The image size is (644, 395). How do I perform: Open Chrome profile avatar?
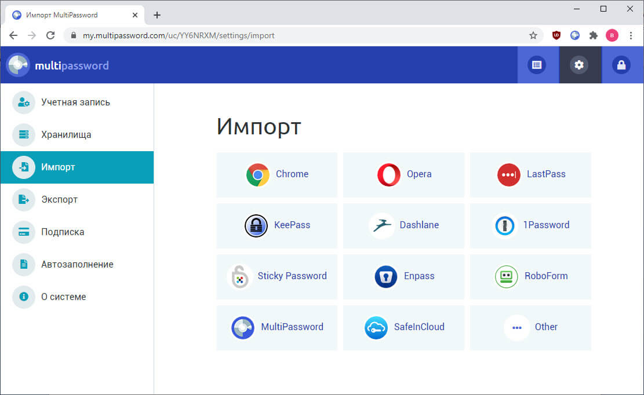(612, 36)
